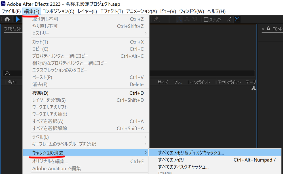Sort project by フレ… column header

(178, 82)
